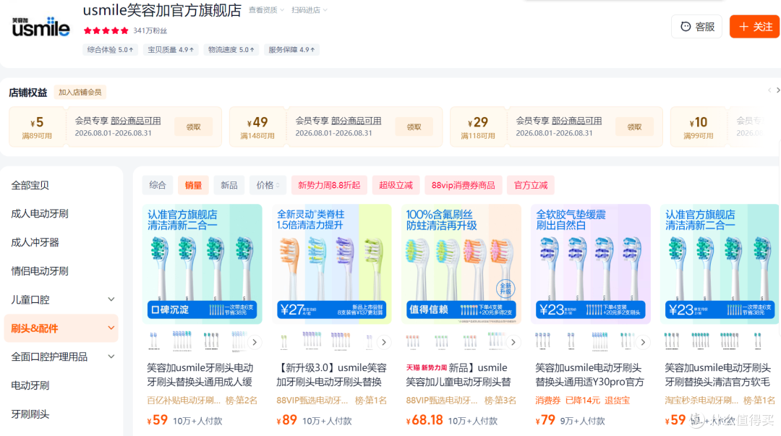The height and width of the screenshot is (436, 781).
Task: Click price ¥68.18
Action: point(424,420)
